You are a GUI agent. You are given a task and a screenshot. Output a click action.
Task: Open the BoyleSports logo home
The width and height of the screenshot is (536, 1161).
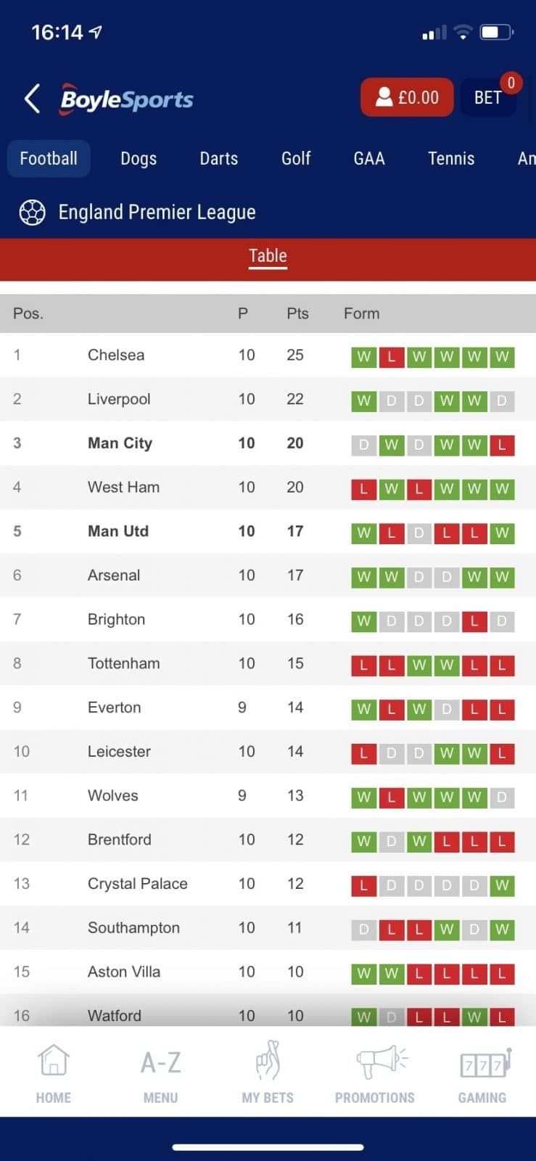(127, 99)
